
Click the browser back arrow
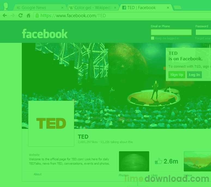(x=5, y=16)
